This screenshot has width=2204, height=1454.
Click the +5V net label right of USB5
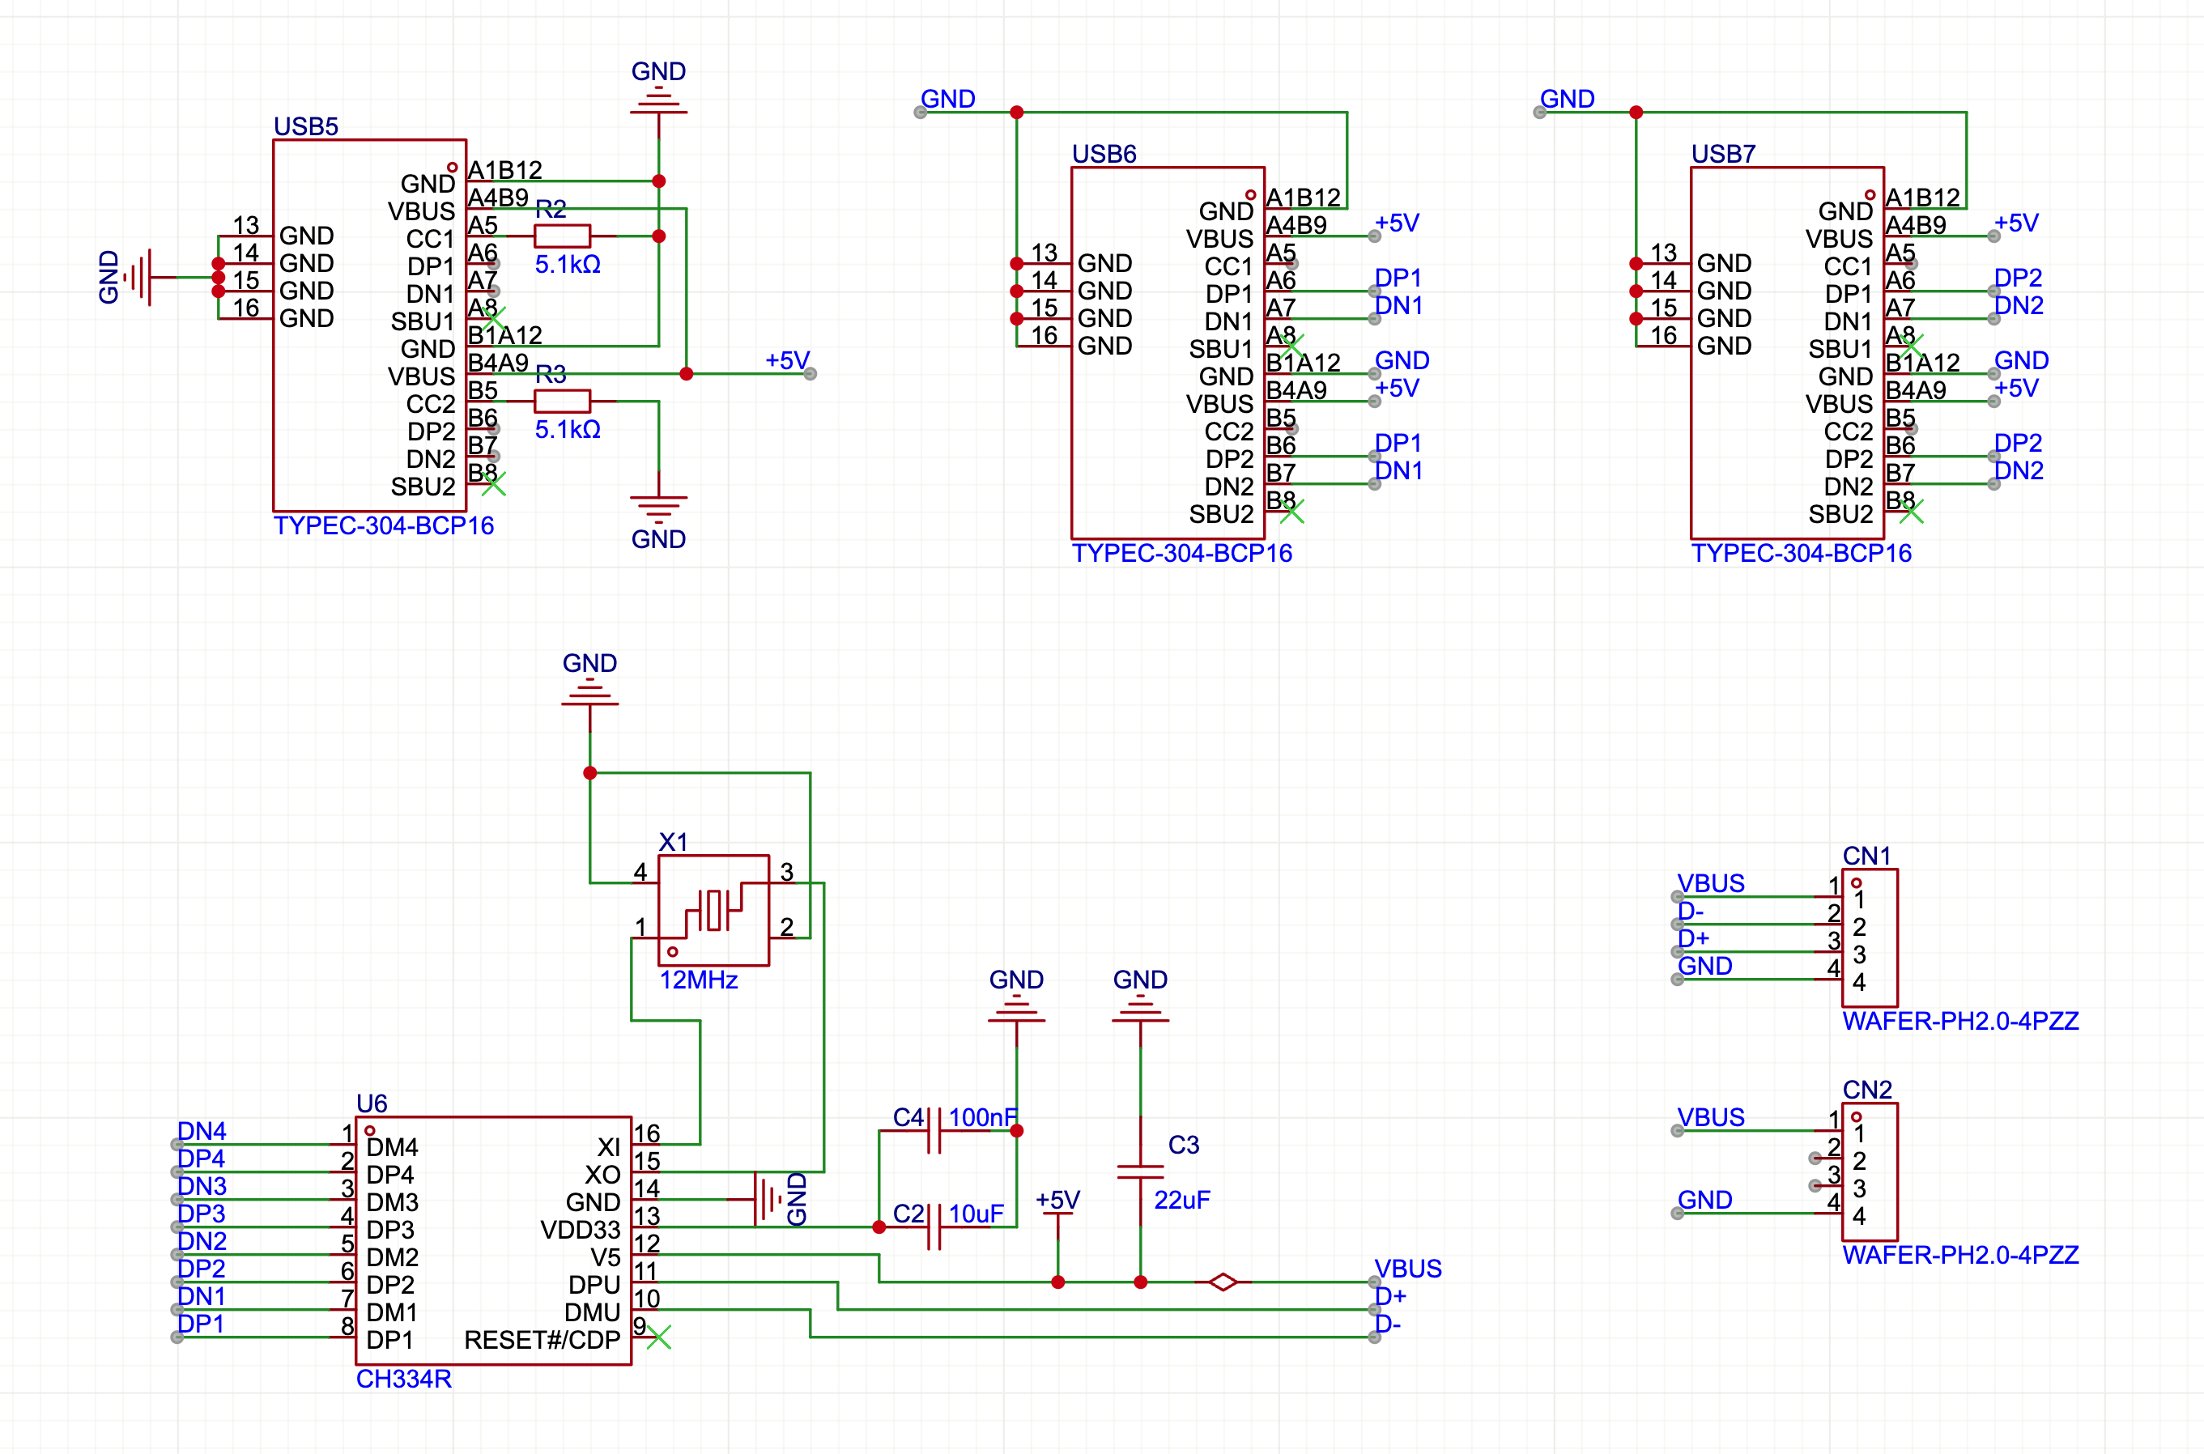[x=788, y=361]
